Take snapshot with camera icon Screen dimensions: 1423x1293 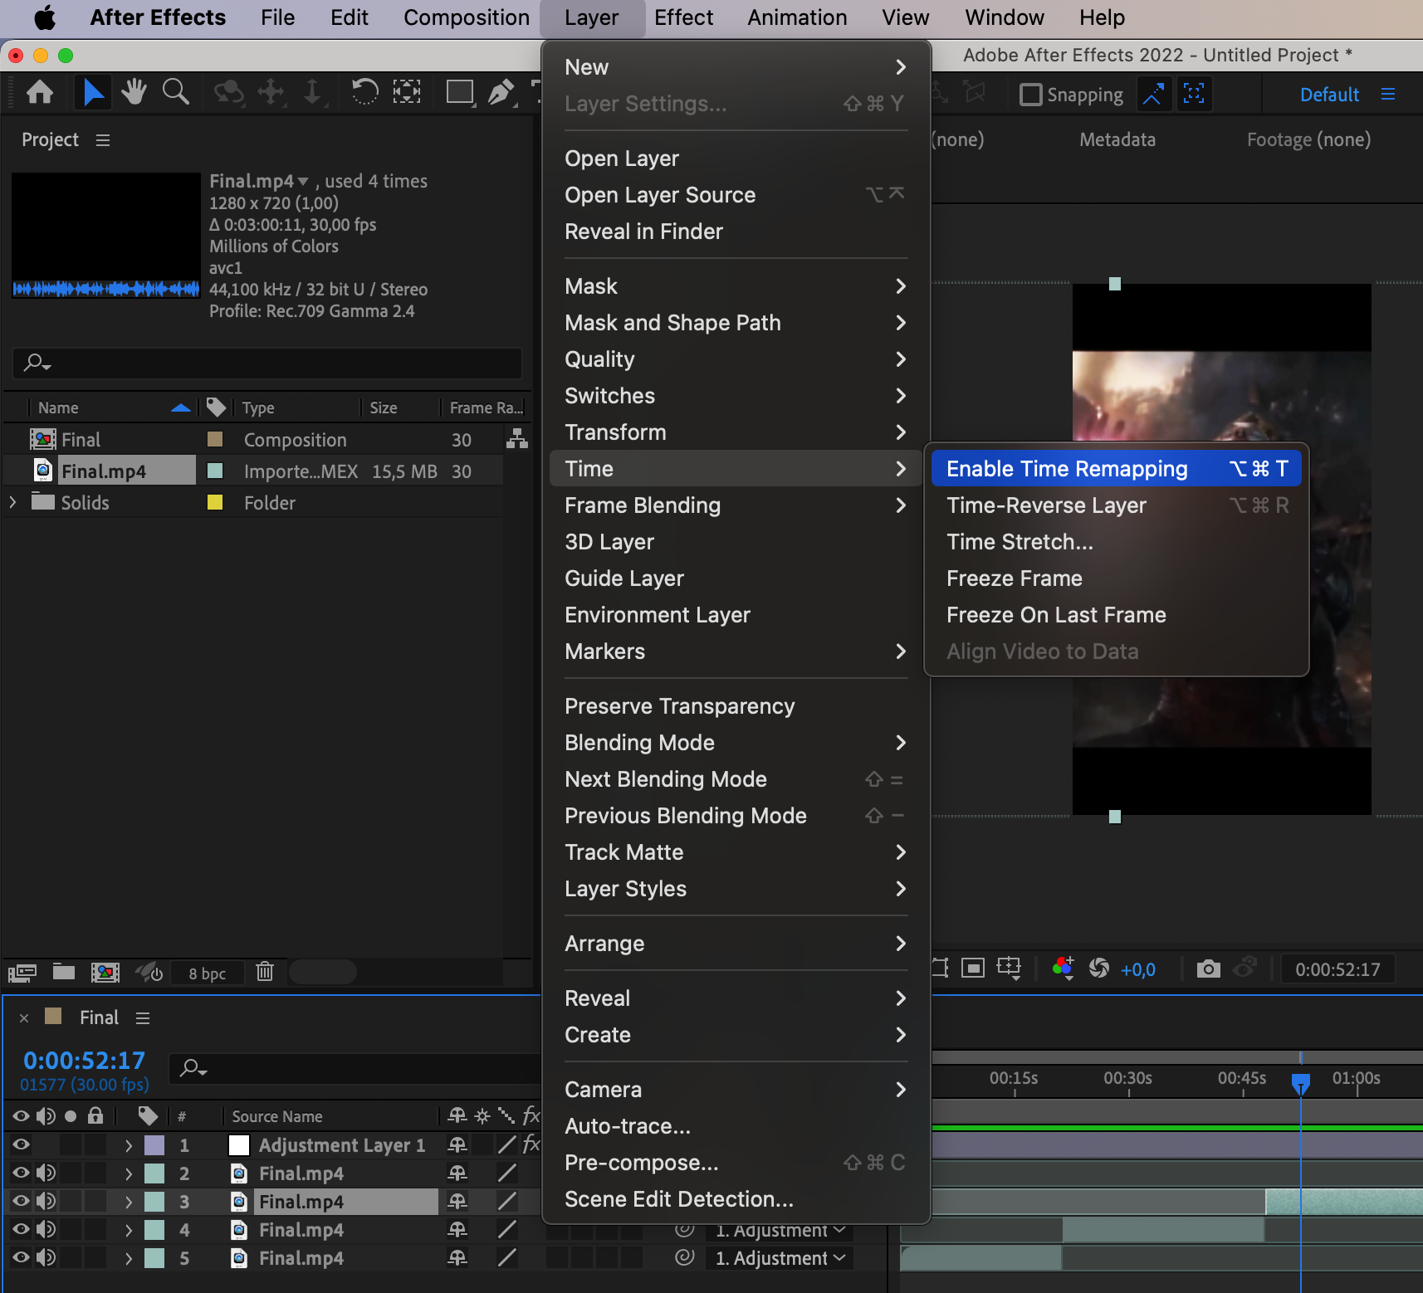[1208, 969]
